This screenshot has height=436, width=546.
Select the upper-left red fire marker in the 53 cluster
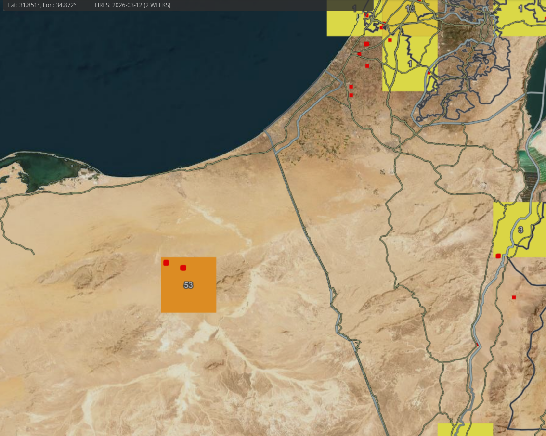pyautogui.click(x=166, y=263)
